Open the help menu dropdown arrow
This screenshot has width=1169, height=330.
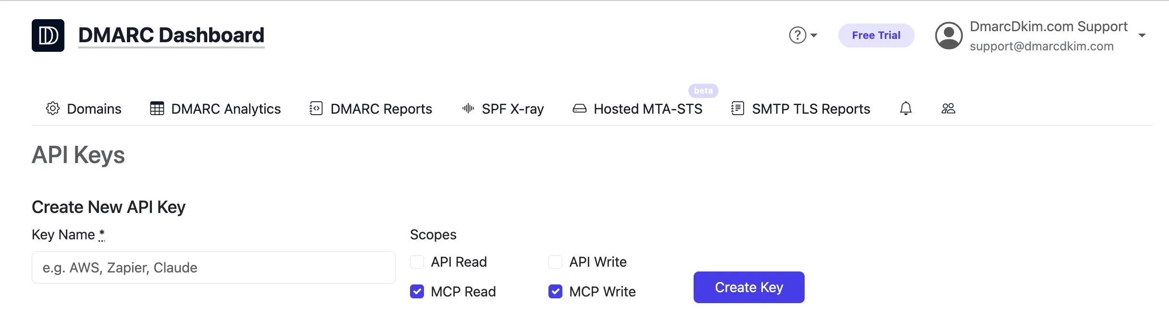[x=813, y=35]
